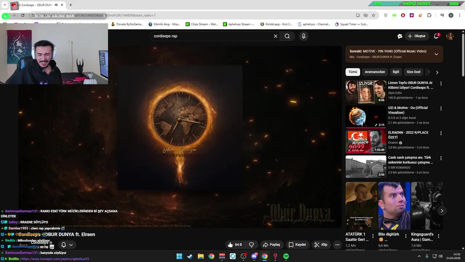
Task: Open Windows Start menu
Action: 179,256
